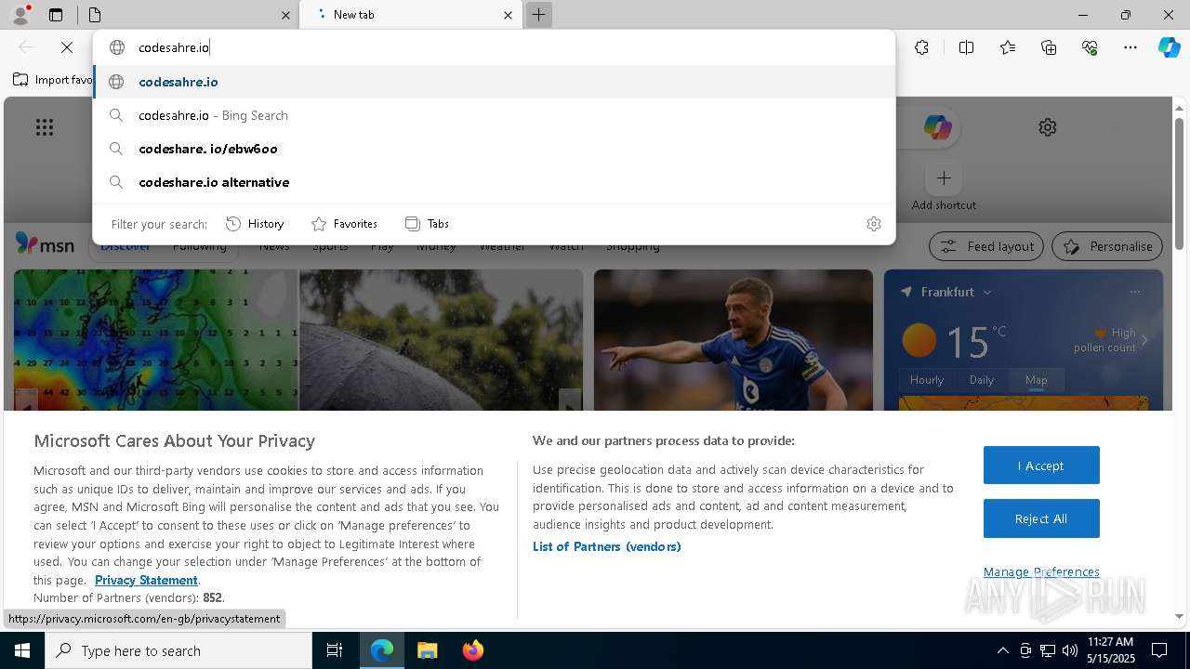Image resolution: width=1190 pixels, height=669 pixels.
Task: Switch to the first untitled tab
Action: coord(186,15)
